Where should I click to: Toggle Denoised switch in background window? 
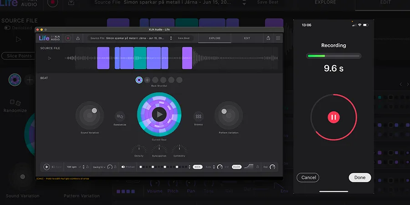pyautogui.click(x=7, y=28)
